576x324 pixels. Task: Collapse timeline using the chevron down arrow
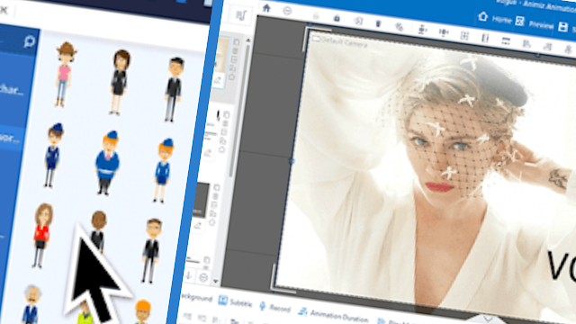click(x=488, y=319)
